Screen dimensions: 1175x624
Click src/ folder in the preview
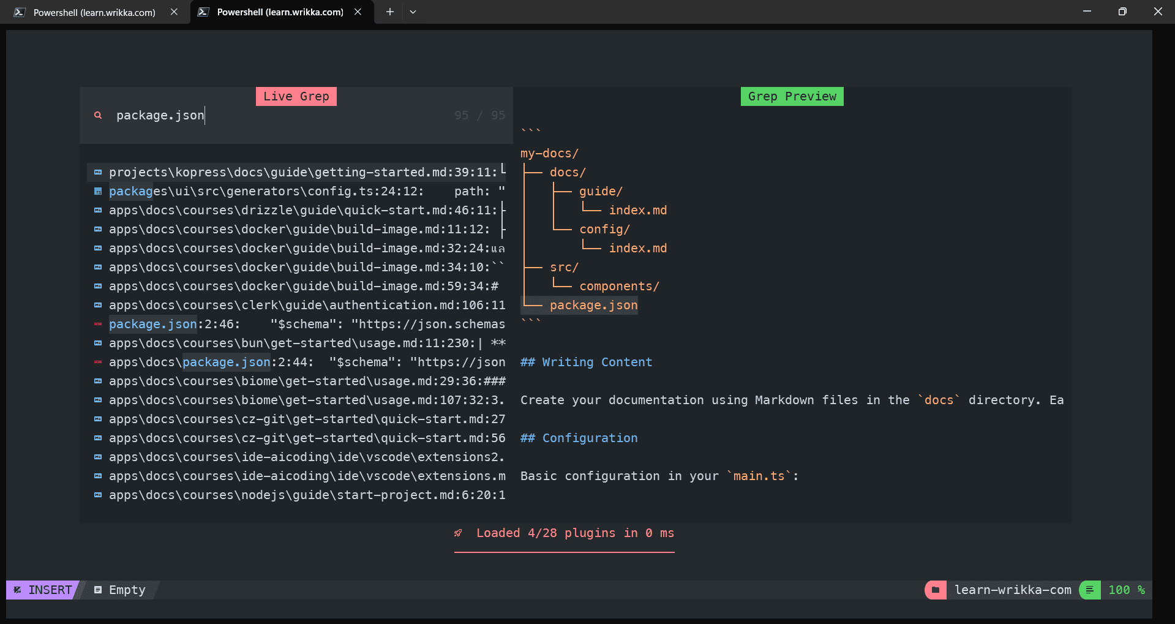[564, 267]
